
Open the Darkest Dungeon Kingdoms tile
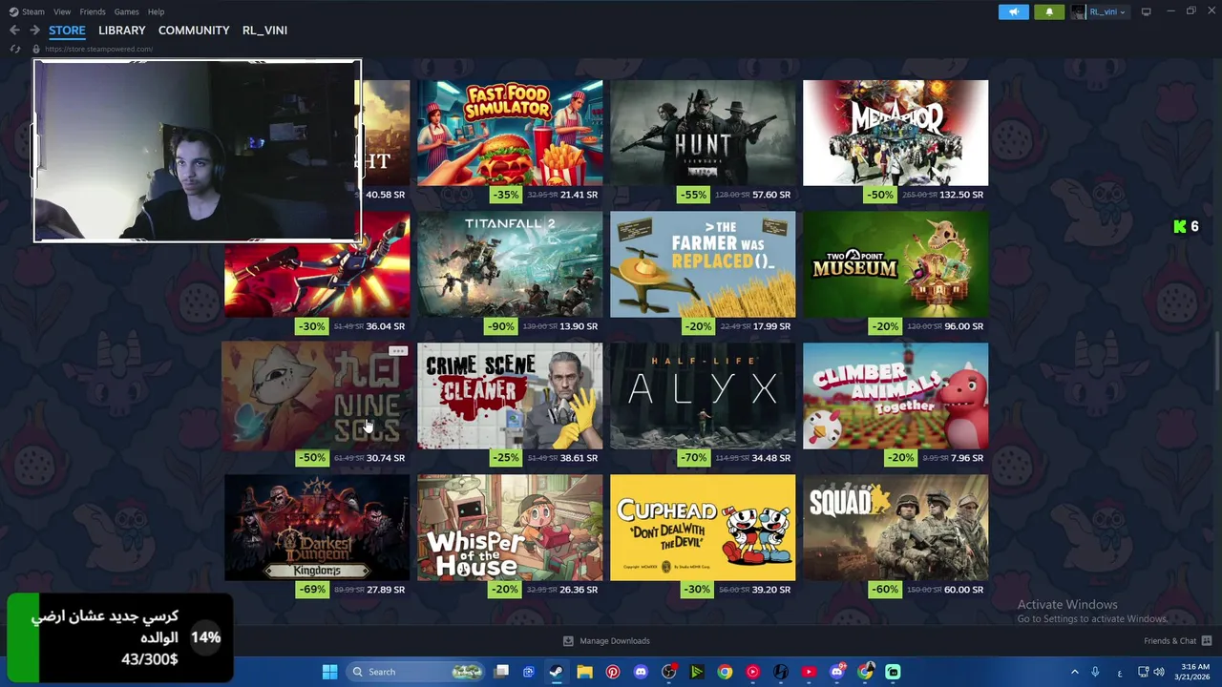click(317, 528)
